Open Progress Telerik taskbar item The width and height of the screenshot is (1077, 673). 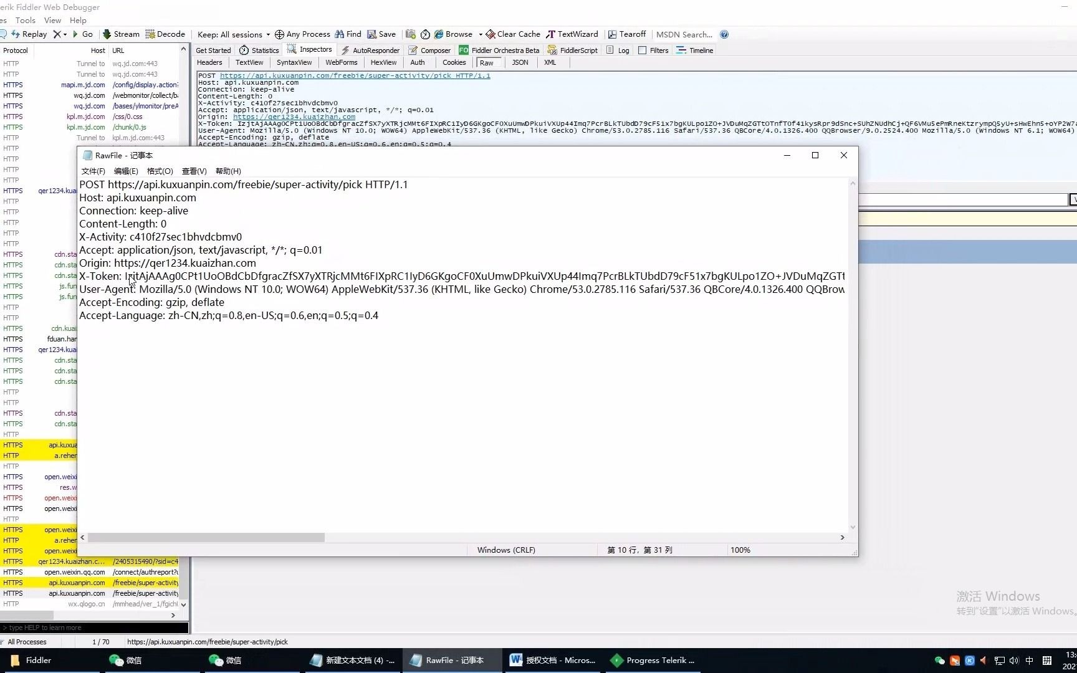653,661
